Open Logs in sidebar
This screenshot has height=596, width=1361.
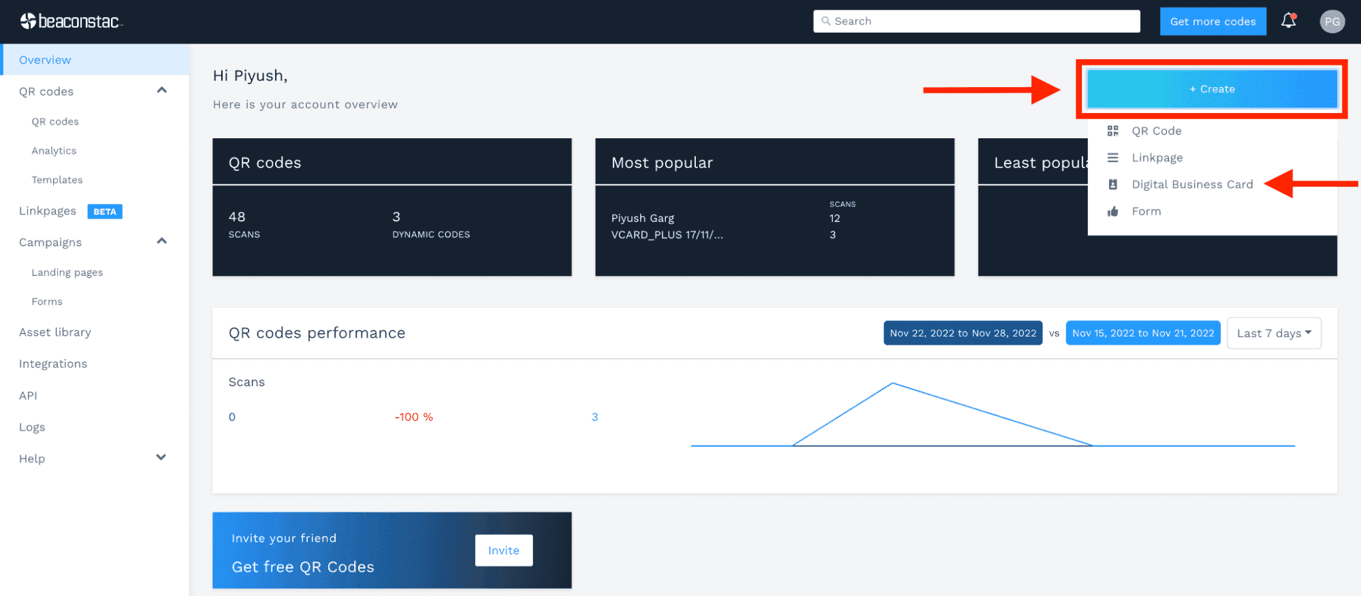[32, 427]
